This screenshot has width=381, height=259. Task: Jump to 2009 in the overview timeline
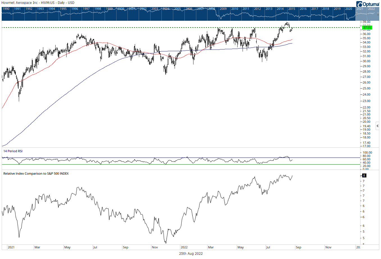(x=223, y=9)
